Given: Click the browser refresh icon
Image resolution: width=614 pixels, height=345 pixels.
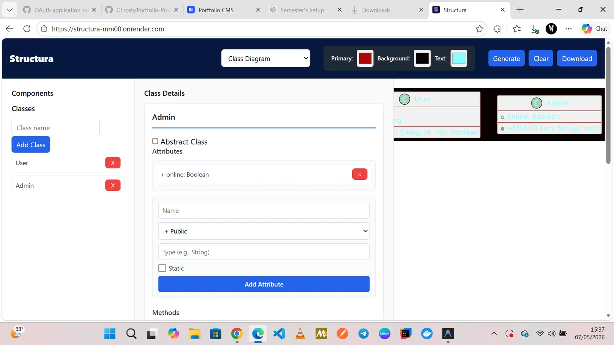Looking at the screenshot, I should [x=27, y=29].
